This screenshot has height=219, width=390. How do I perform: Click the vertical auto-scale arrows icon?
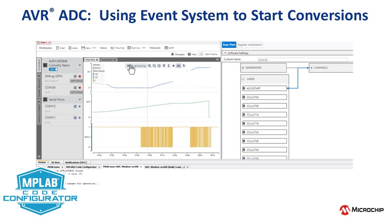[168, 66]
